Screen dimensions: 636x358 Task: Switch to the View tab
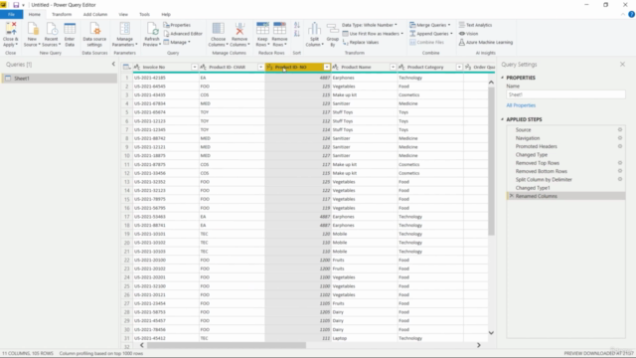coord(123,14)
